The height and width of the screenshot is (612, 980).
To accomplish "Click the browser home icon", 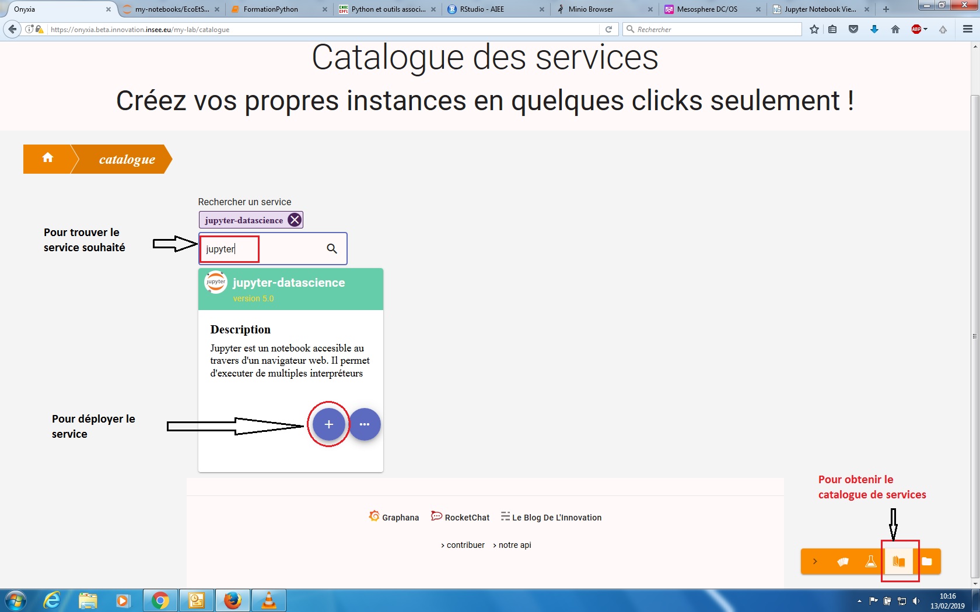I will [x=895, y=29].
